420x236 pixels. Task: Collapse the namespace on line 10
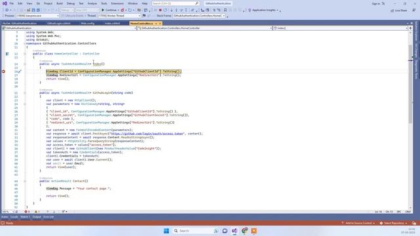[25, 43]
